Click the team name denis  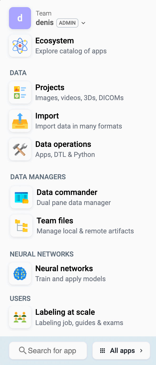coord(45,23)
